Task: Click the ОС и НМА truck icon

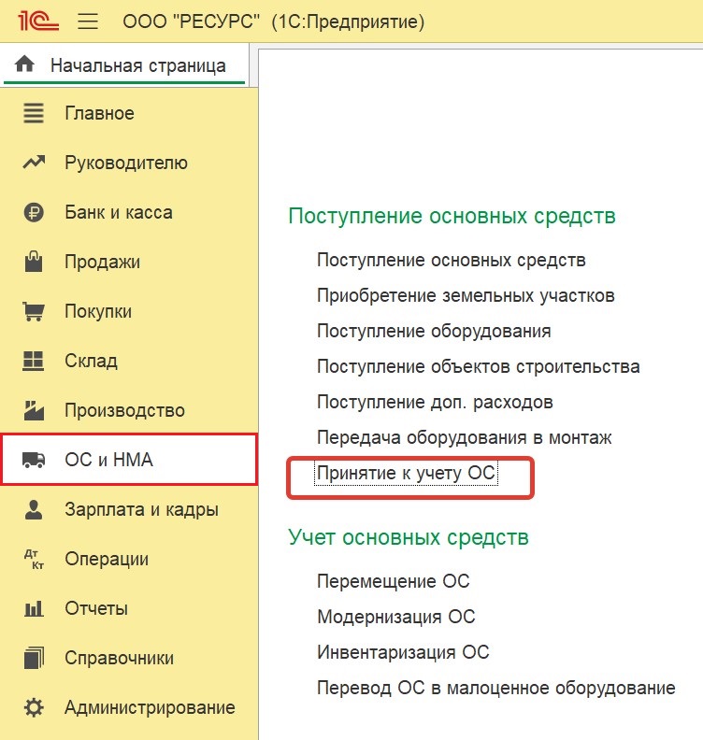Action: (34, 460)
